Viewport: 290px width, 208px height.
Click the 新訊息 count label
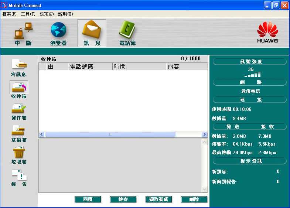tap(220, 172)
